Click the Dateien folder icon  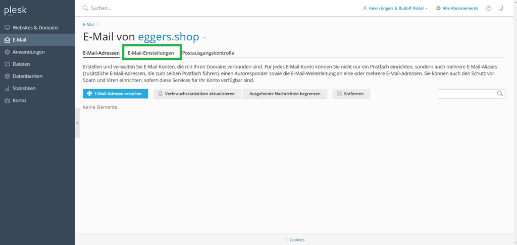pyautogui.click(x=7, y=64)
